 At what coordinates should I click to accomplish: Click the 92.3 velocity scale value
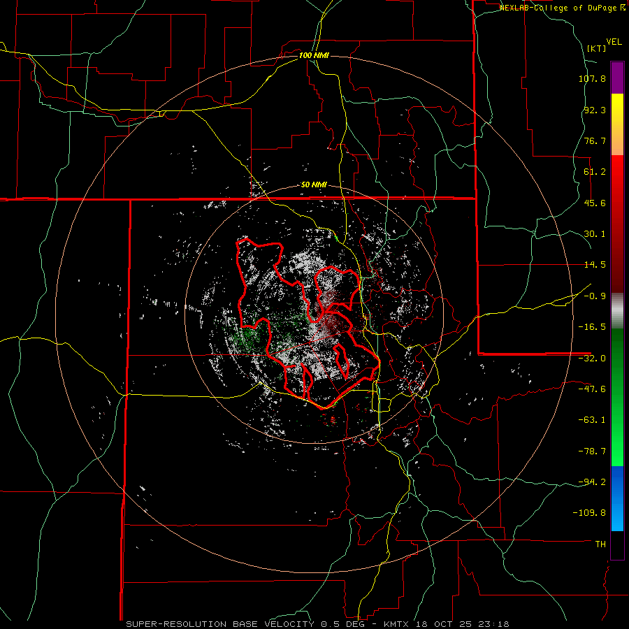coord(595,110)
